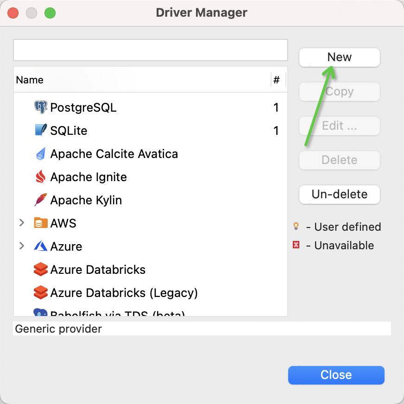Viewport: 404px width, 404px height.
Task: Select the Azure Databricks driver name
Action: click(98, 270)
